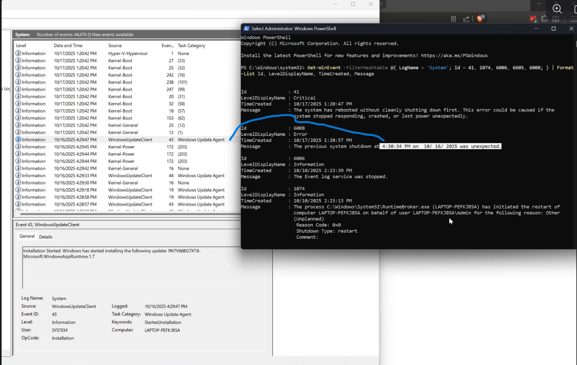The image size is (577, 365).
Task: Select the Kernel-General row at 4:29:30 PM
Action: [127, 183]
